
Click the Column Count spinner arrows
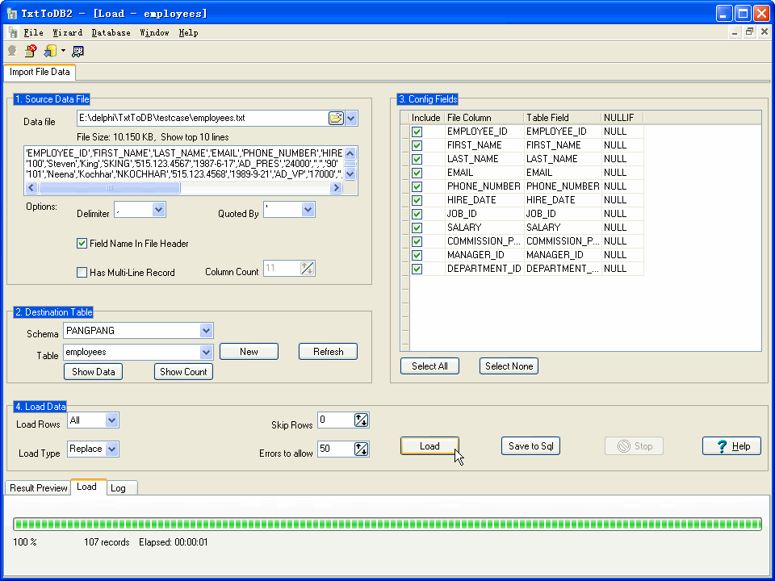click(308, 268)
